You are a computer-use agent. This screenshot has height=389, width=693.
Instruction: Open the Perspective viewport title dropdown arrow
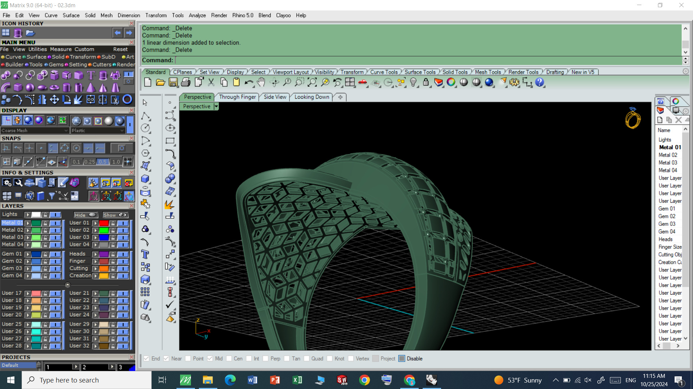point(216,107)
